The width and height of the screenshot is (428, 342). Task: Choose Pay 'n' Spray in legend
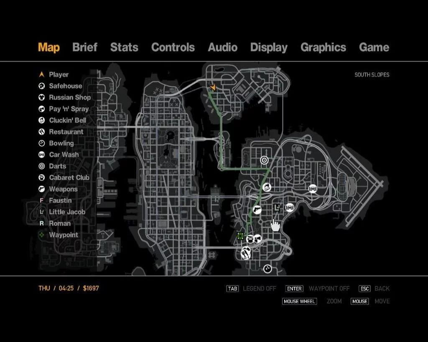64,109
